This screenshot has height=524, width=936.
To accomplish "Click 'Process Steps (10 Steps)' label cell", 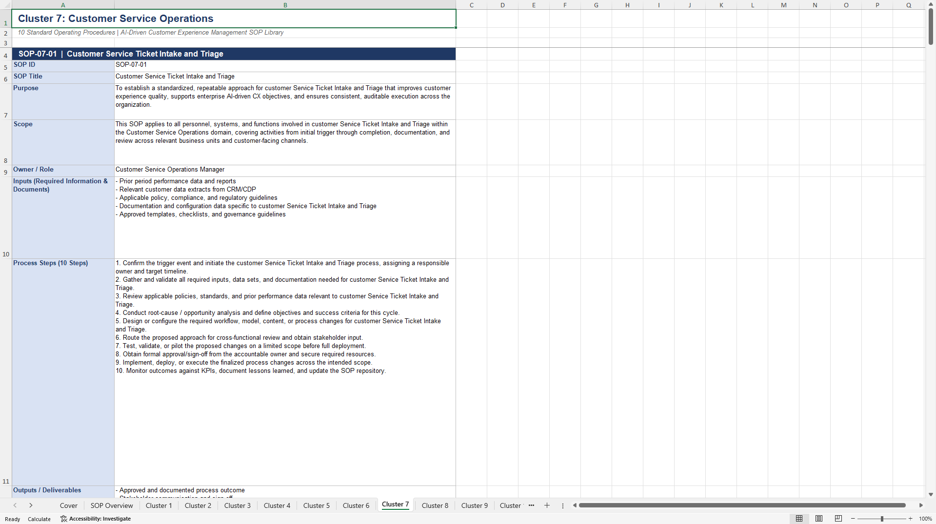I will coord(63,372).
